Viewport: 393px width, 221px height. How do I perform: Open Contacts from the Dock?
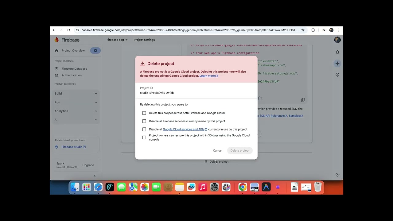click(x=168, y=187)
